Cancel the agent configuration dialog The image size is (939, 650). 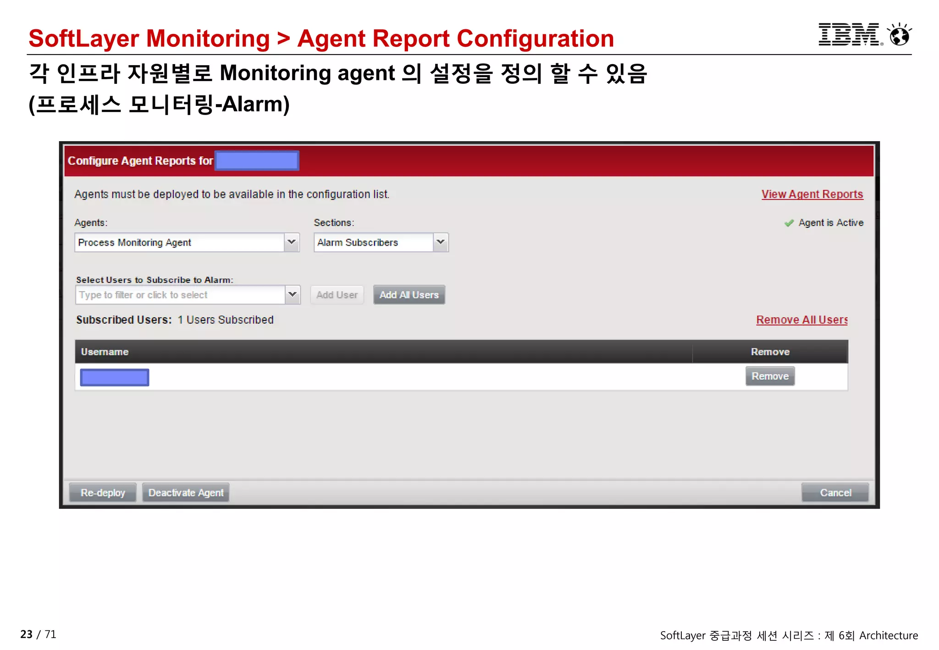(835, 492)
